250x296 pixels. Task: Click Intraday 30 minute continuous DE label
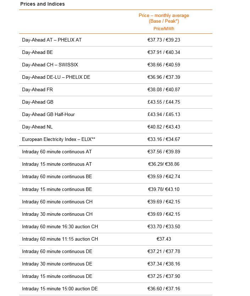point(57,264)
